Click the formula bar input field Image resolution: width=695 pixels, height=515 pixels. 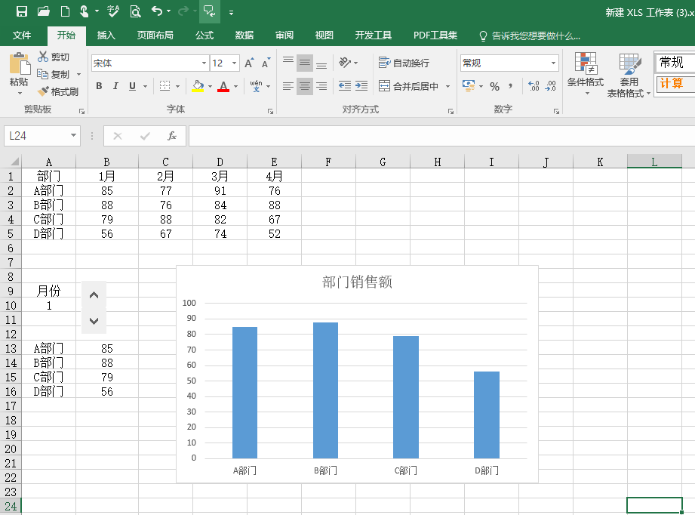[x=441, y=136]
